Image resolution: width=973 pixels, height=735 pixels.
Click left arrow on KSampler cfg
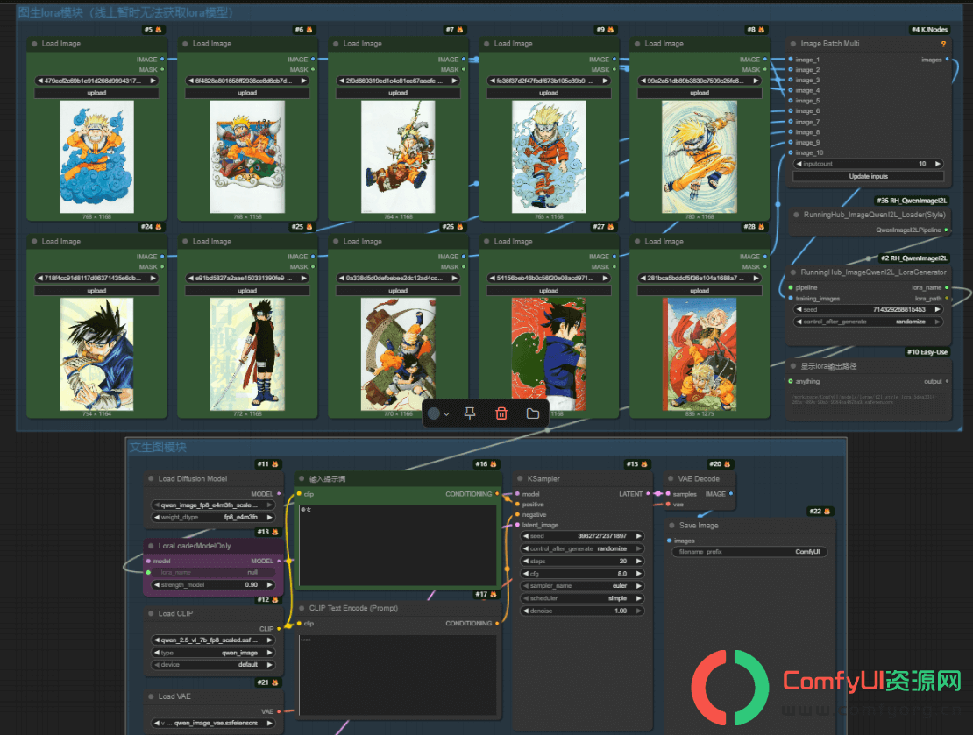tap(526, 574)
